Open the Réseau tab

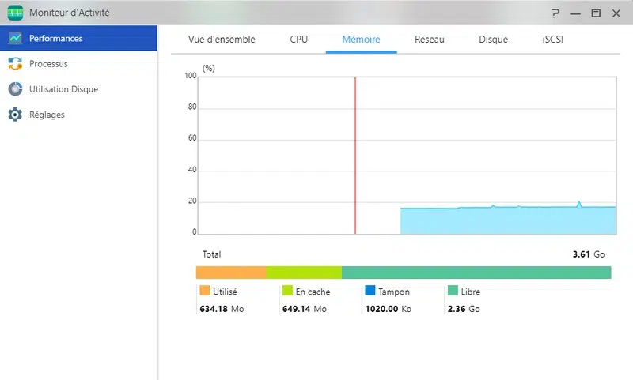429,40
